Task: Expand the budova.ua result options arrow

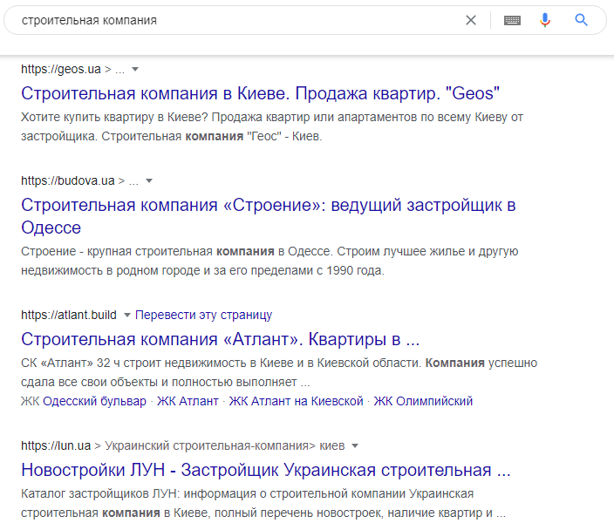Action: [149, 181]
